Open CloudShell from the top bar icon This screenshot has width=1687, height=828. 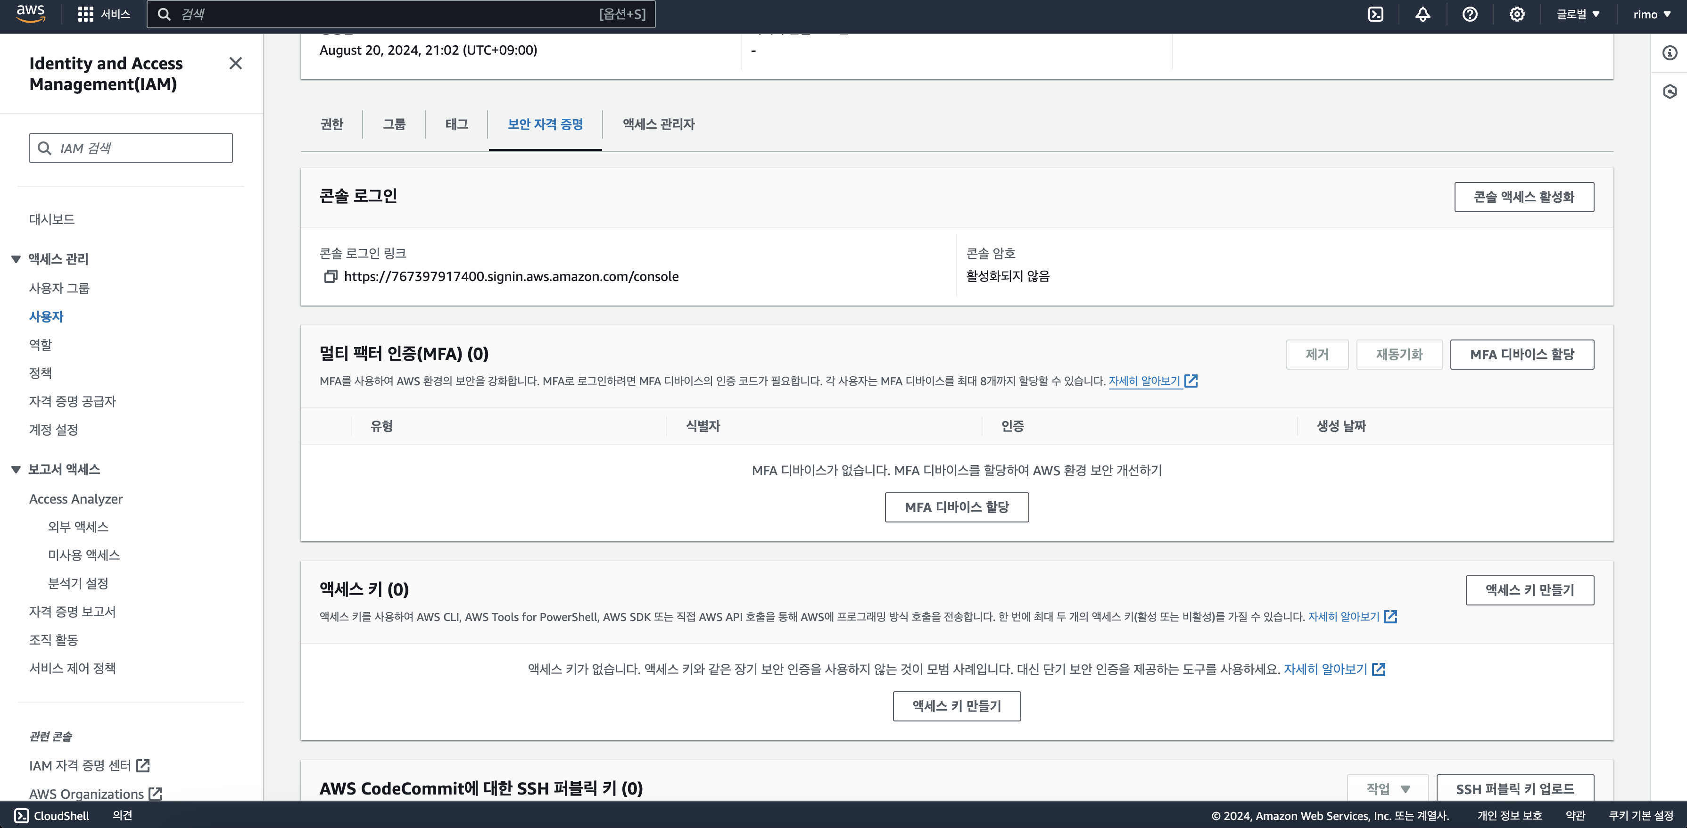tap(1375, 15)
